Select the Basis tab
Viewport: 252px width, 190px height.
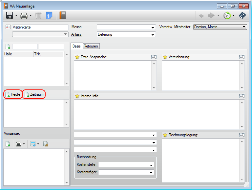(77, 46)
